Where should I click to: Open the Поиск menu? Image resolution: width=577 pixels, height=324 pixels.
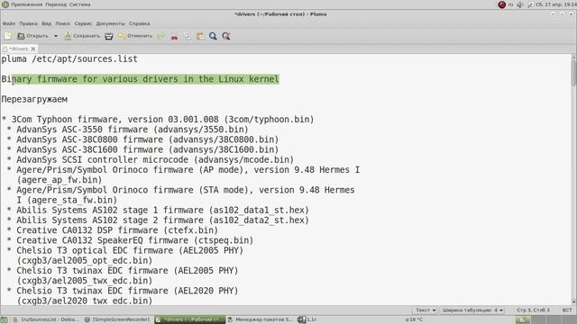point(62,23)
